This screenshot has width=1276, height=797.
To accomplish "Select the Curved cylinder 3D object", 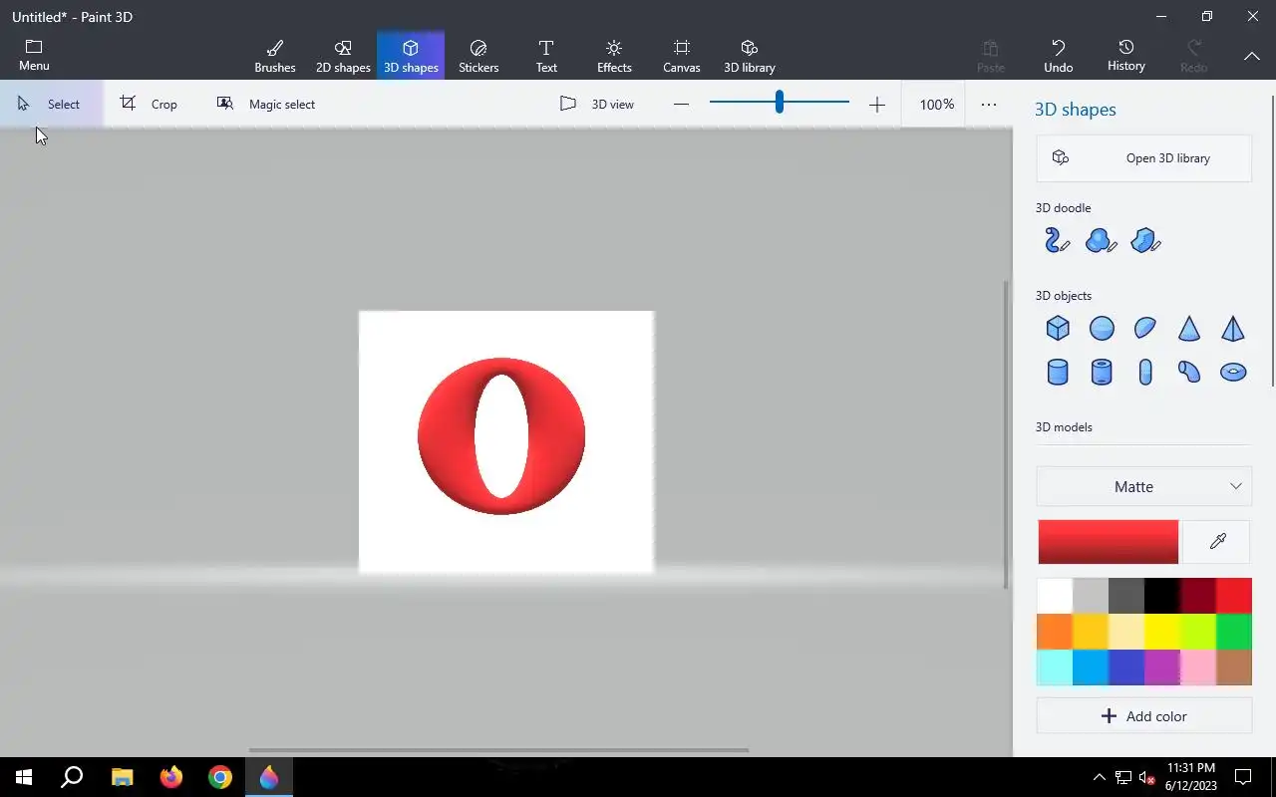I will pos(1189,372).
